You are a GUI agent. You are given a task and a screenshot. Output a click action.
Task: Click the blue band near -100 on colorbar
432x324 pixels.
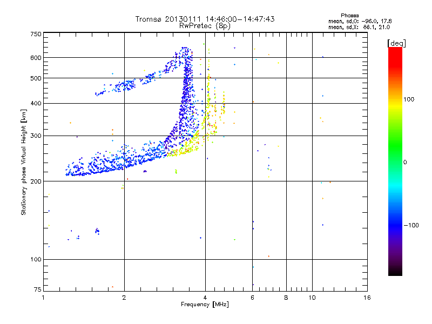tap(395, 225)
